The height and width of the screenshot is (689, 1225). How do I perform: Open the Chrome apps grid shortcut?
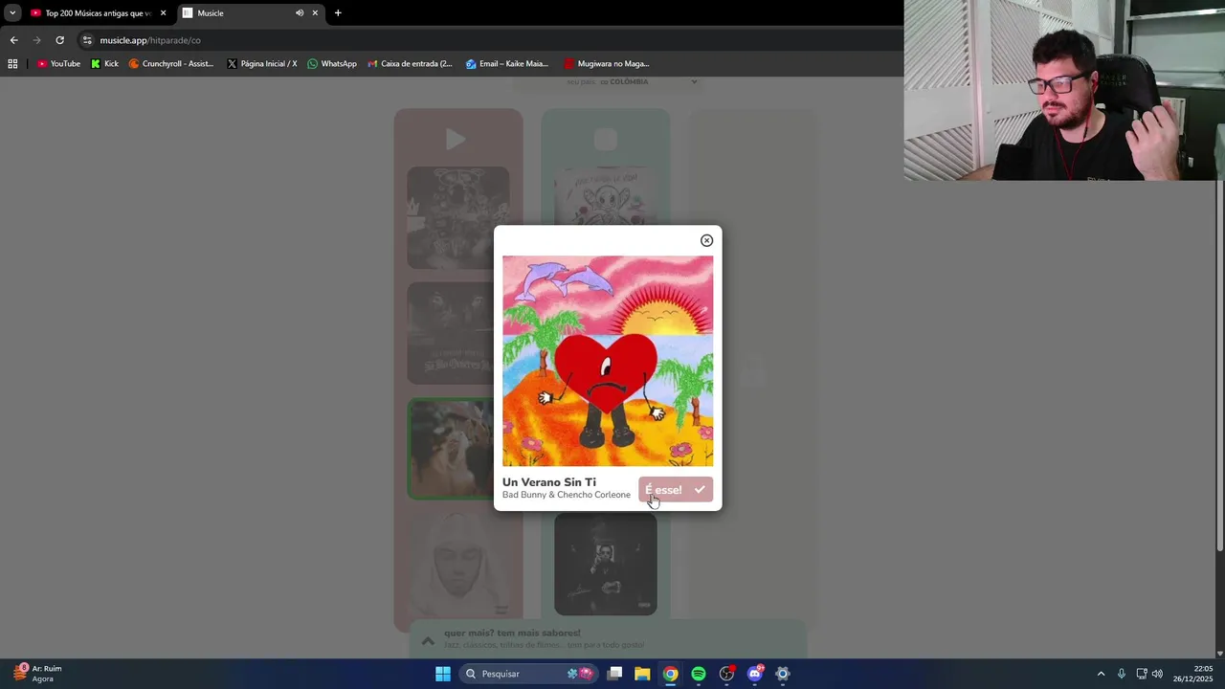point(12,64)
